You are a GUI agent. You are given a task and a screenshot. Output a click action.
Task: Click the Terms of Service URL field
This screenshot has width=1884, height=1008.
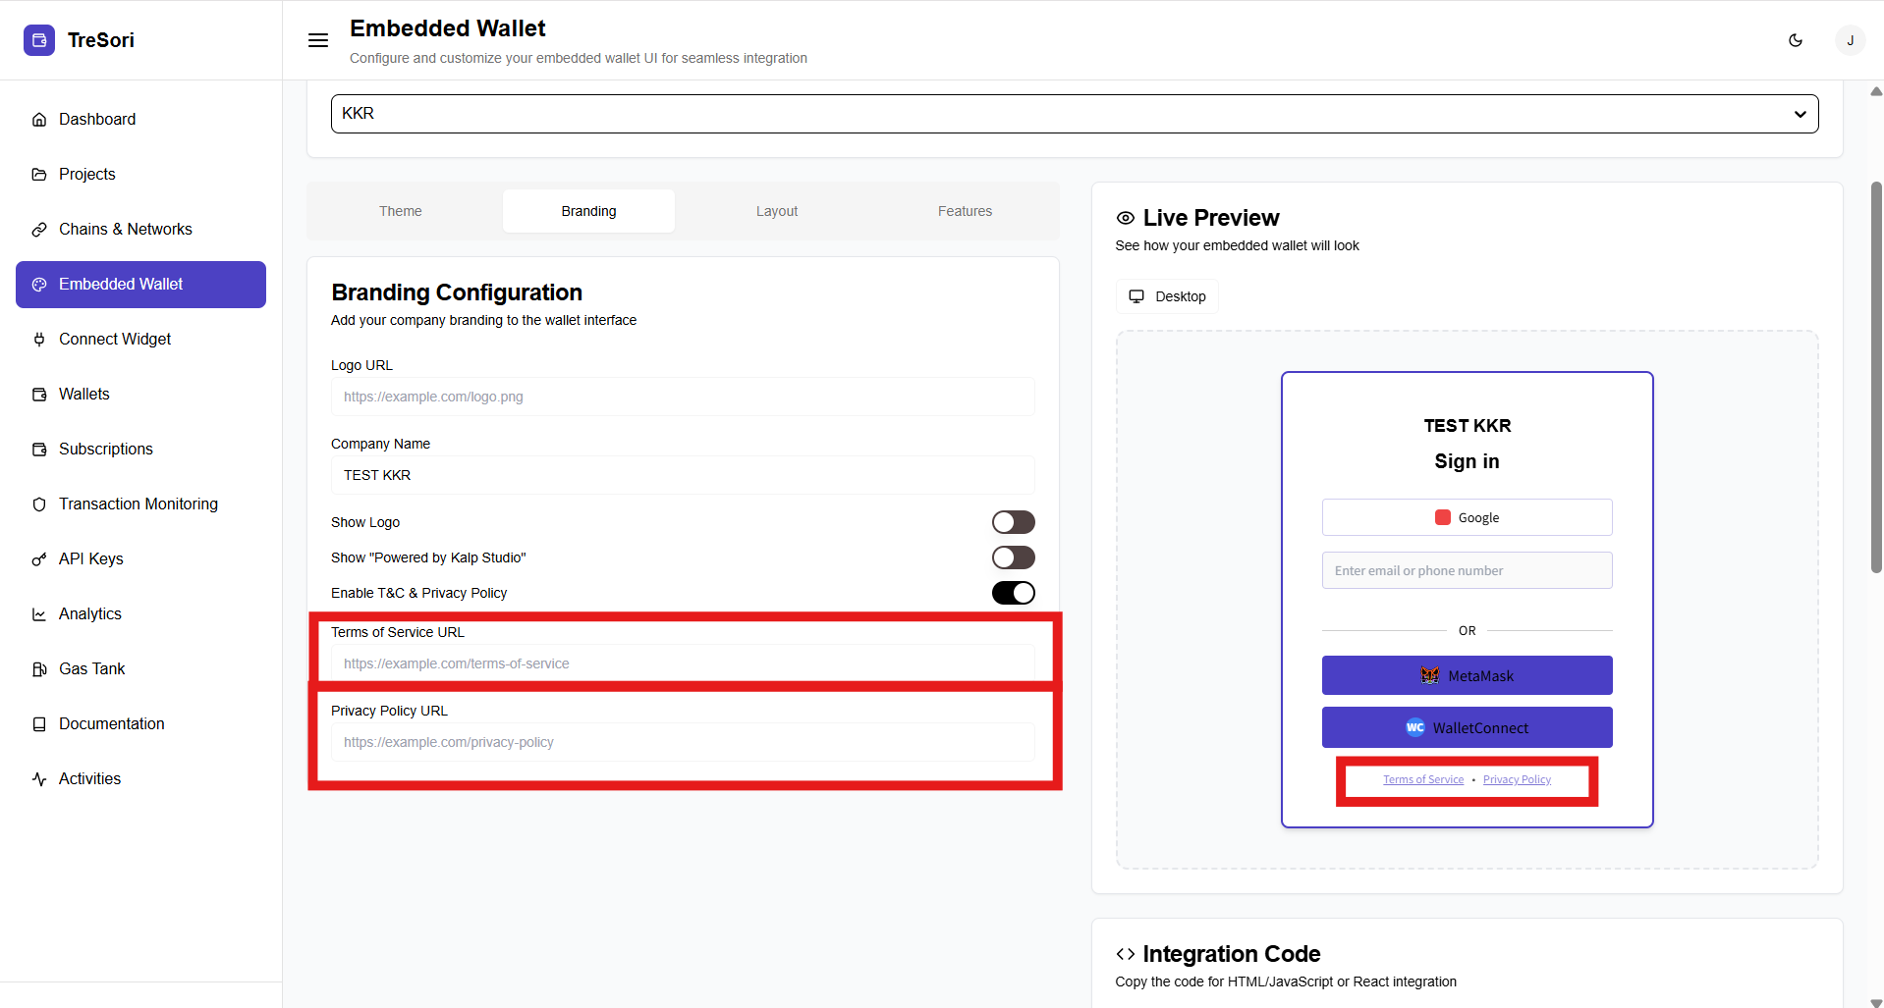[x=683, y=663]
